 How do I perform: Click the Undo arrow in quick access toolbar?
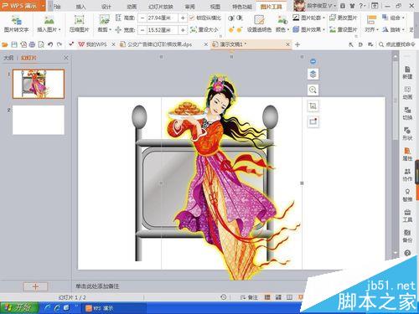click(50, 44)
